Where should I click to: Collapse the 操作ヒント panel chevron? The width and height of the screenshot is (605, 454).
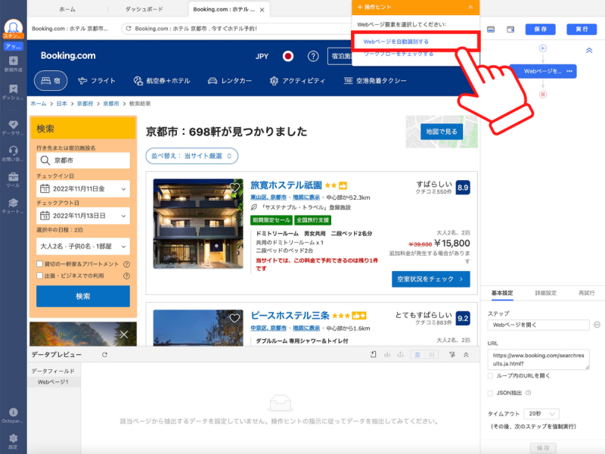[x=470, y=8]
